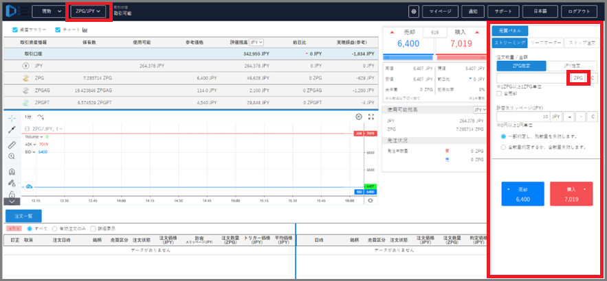Expand the Volume indicator chevron

tap(42, 137)
